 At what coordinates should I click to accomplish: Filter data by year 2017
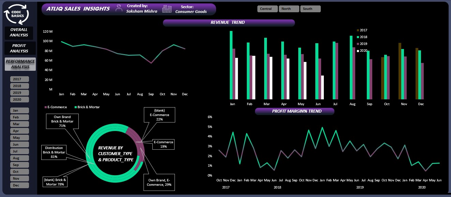[19, 79]
